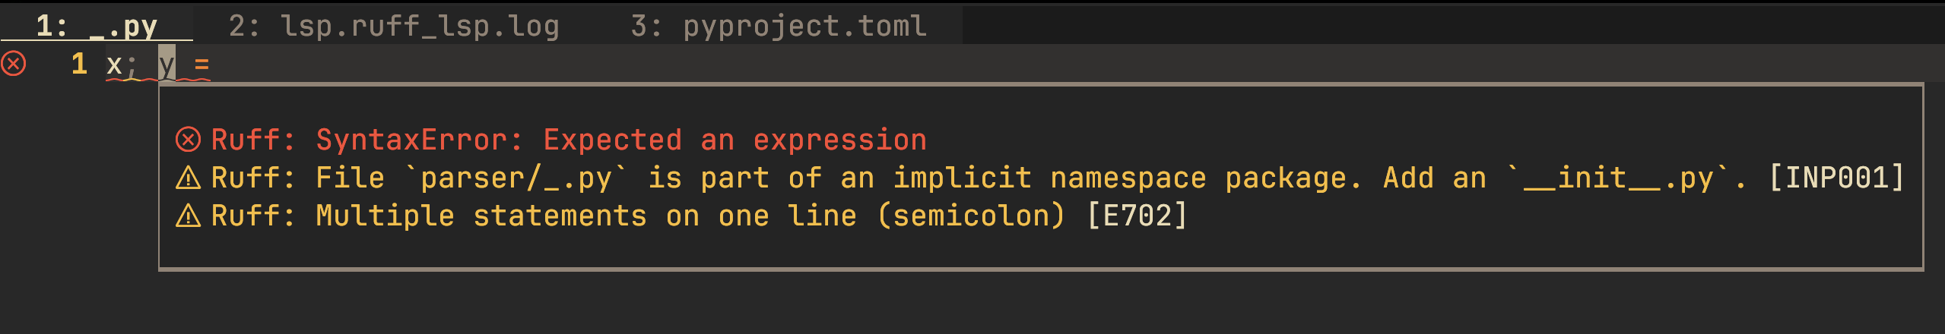Click the SyntaxError: Expected an expression message
The width and height of the screenshot is (1945, 334).
tap(621, 140)
